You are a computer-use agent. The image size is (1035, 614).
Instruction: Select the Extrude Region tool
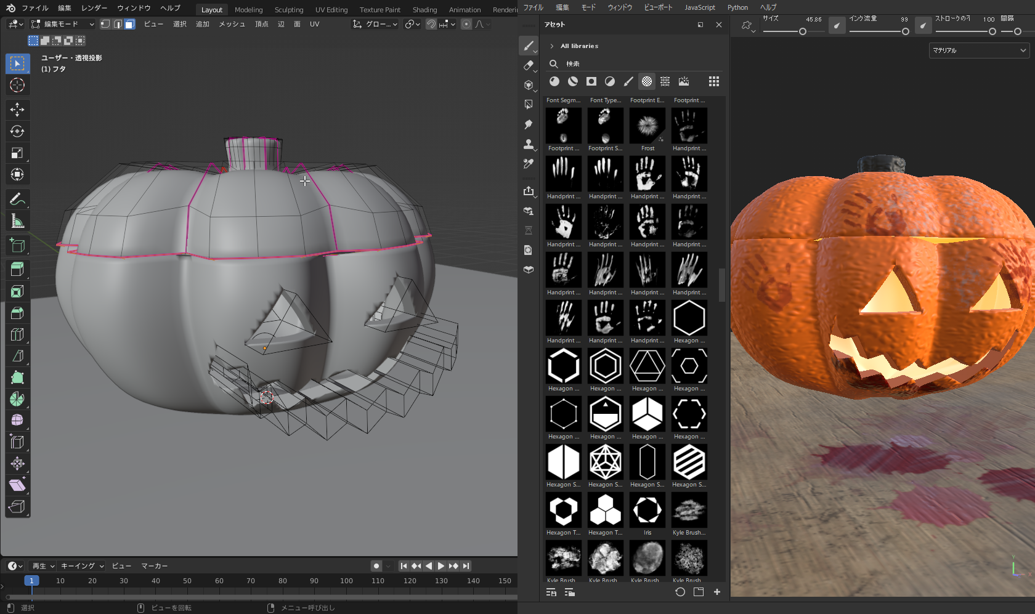17,270
